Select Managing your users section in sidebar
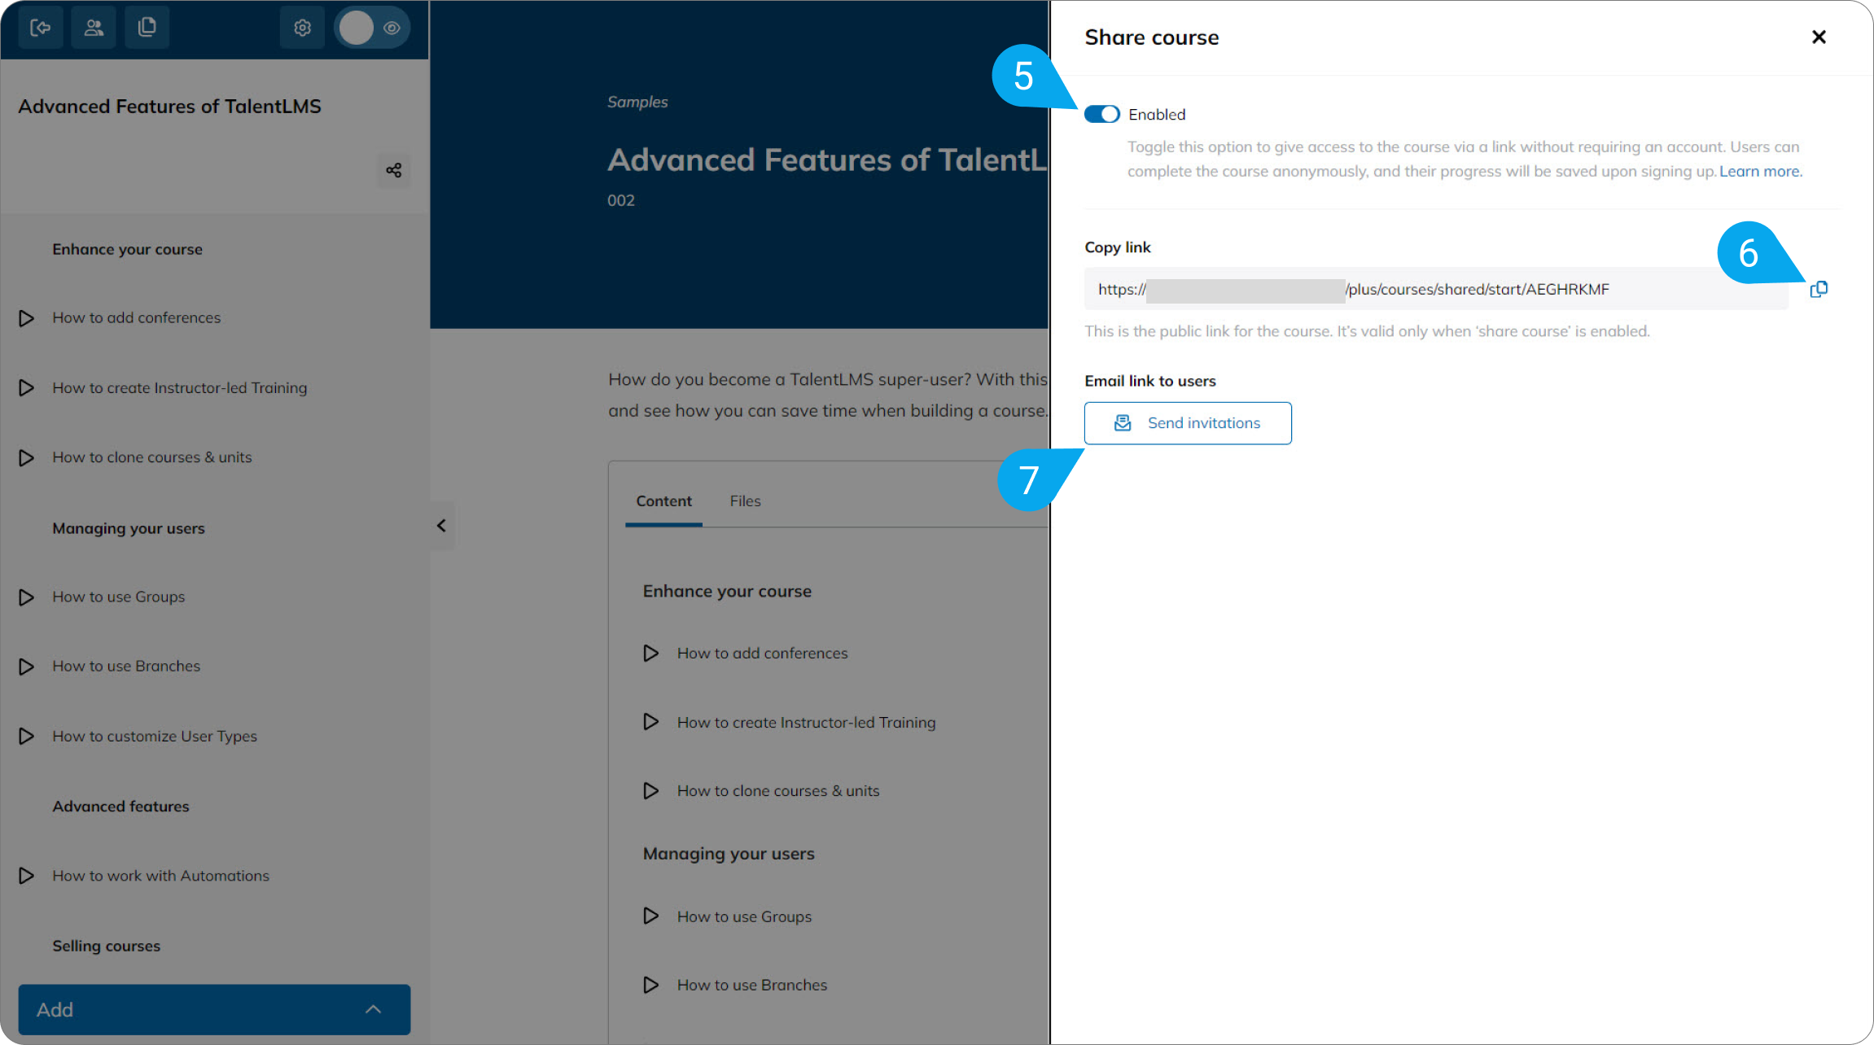Image resolution: width=1874 pixels, height=1045 pixels. coord(128,528)
